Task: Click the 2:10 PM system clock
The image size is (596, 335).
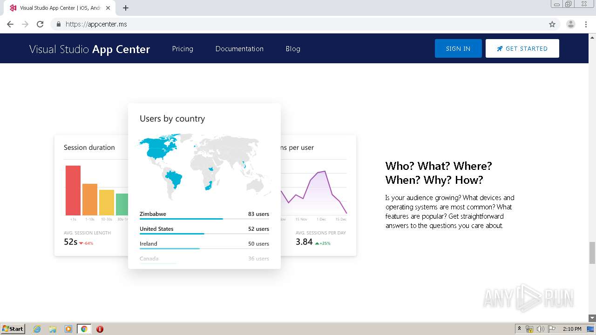Action: 572,329
